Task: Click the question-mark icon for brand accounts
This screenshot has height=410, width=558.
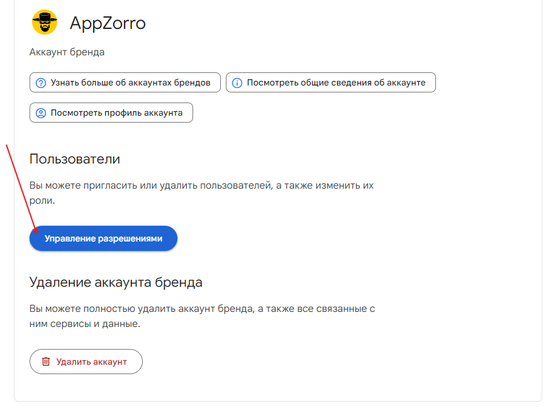Action: 42,82
